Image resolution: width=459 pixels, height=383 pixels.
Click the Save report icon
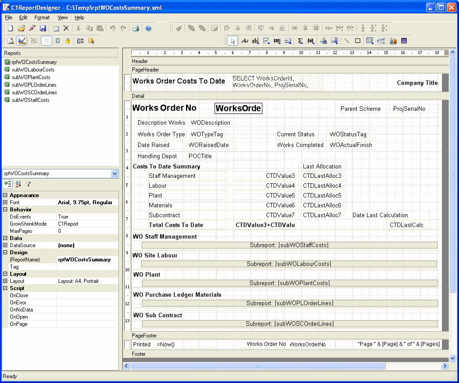tap(43, 28)
